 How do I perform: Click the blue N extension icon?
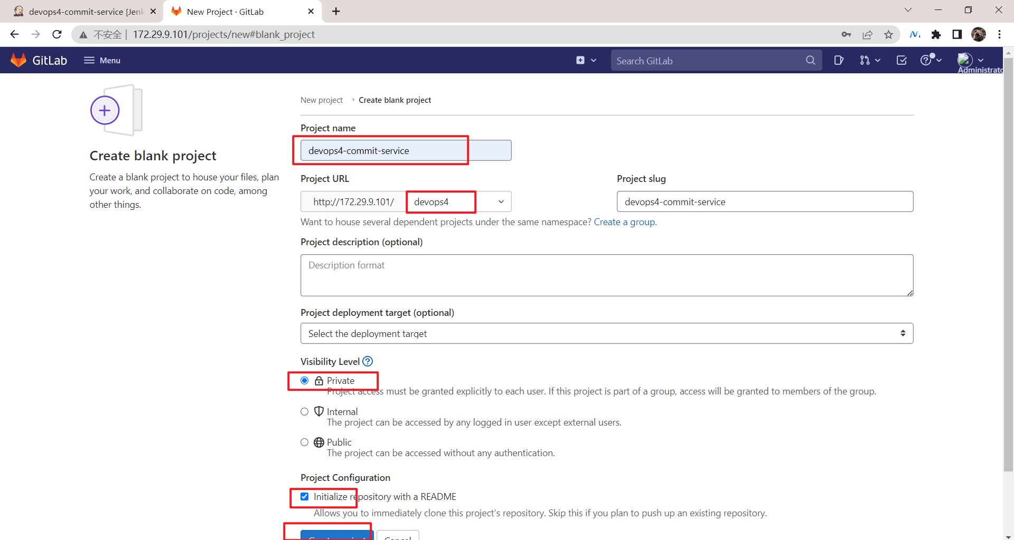click(915, 34)
